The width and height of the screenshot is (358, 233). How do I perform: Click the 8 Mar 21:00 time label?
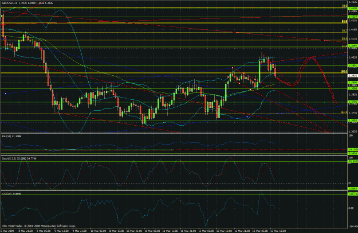(x=25, y=231)
